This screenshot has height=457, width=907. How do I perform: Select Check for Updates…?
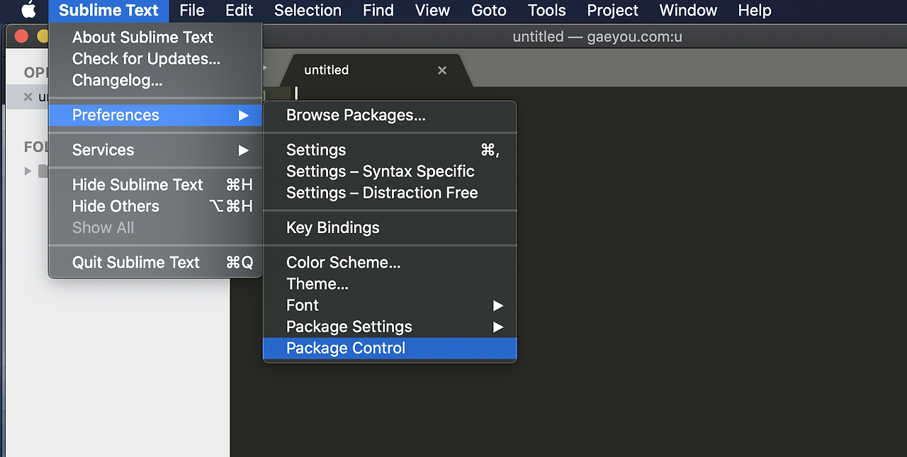click(x=155, y=59)
